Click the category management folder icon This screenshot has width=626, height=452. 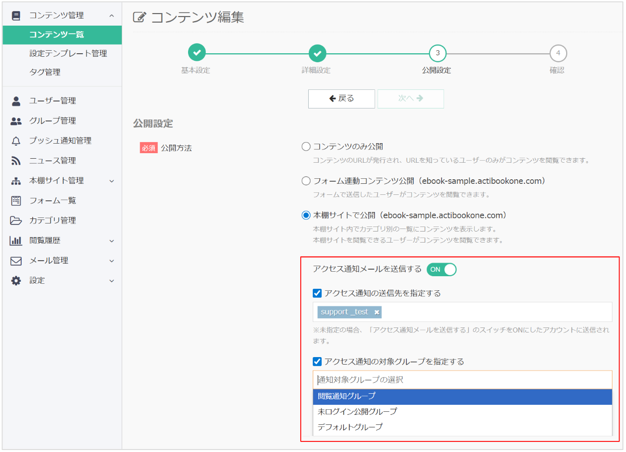tap(16, 220)
